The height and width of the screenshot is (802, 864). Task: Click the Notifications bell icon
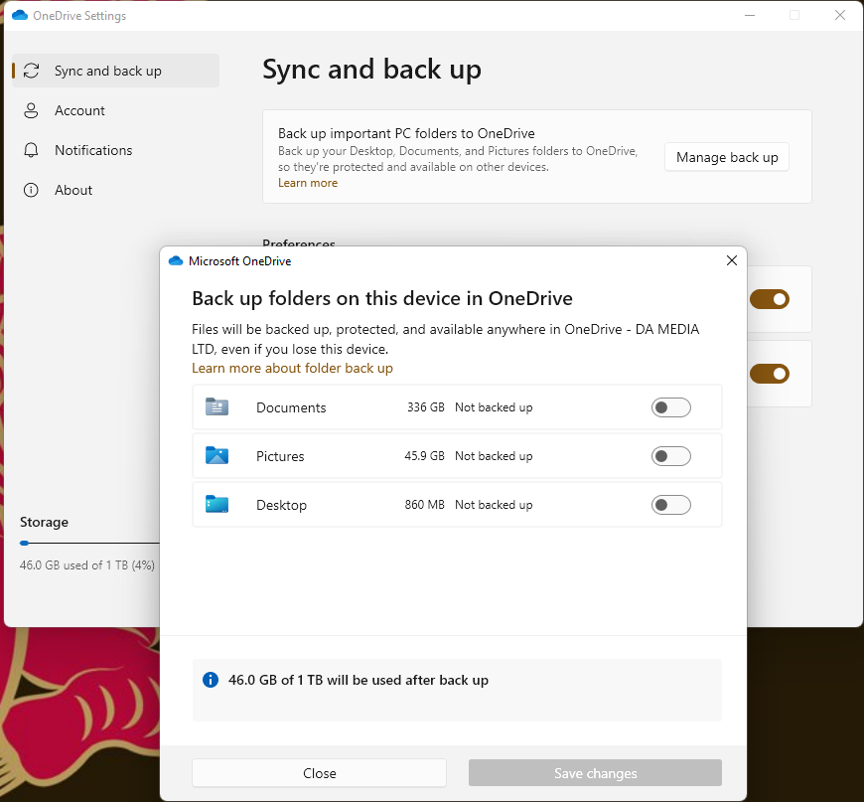coord(32,150)
